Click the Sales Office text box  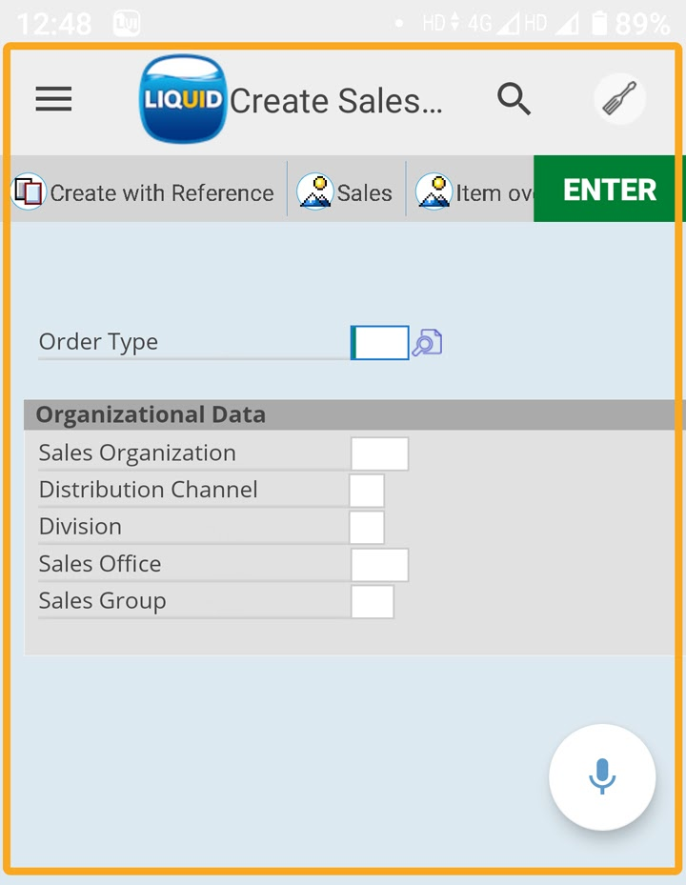[379, 564]
